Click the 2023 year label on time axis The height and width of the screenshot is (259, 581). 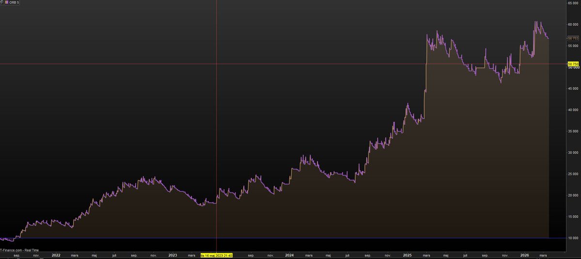[173, 256]
